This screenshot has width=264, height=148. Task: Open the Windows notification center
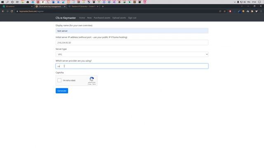click(x=259, y=2)
